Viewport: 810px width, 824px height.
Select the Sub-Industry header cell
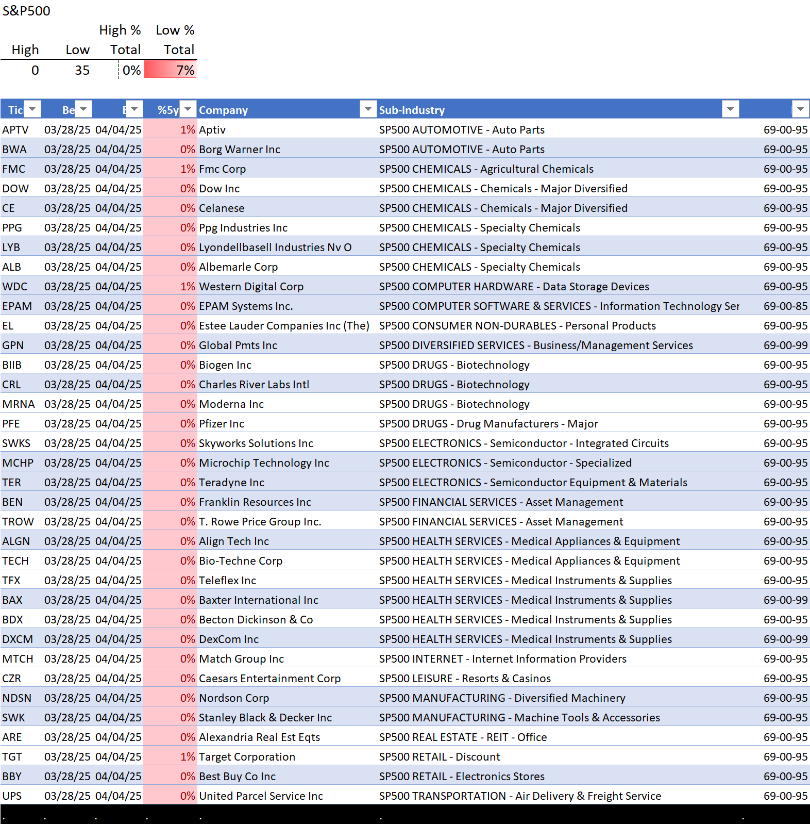[x=558, y=109]
